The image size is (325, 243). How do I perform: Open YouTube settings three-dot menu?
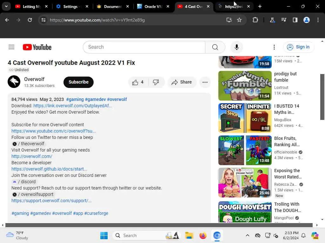point(274,47)
